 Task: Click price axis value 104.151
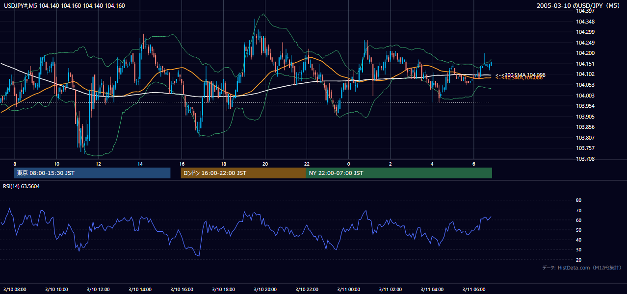[585, 64]
